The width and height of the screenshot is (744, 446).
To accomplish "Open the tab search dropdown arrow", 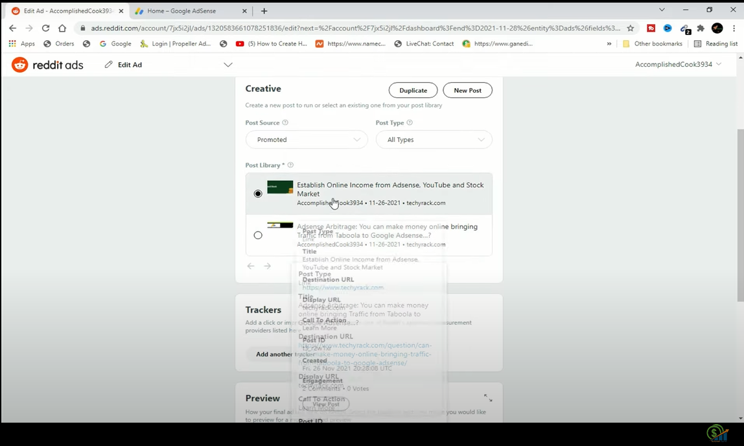I will [x=662, y=10].
